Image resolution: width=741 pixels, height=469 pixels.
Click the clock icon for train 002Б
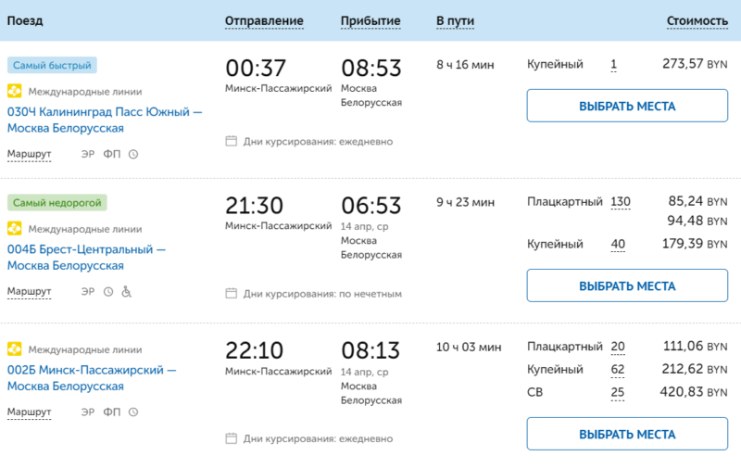point(133,412)
